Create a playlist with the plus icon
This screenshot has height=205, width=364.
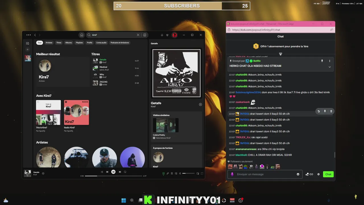click(x=28, y=50)
